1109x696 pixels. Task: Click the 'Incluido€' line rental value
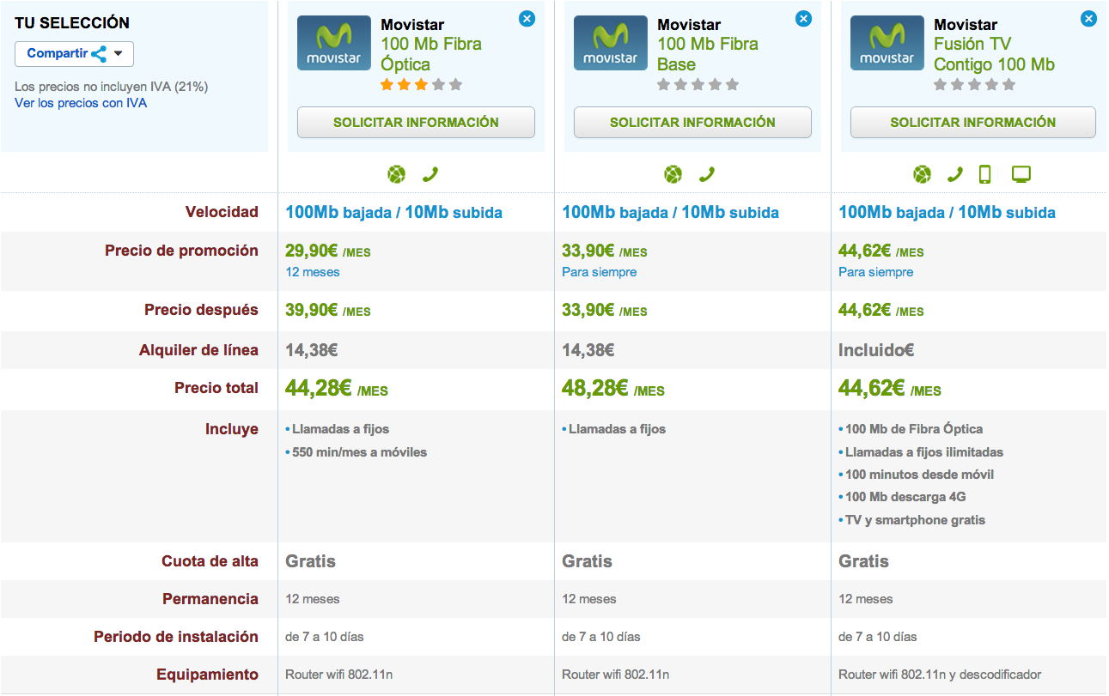(876, 350)
